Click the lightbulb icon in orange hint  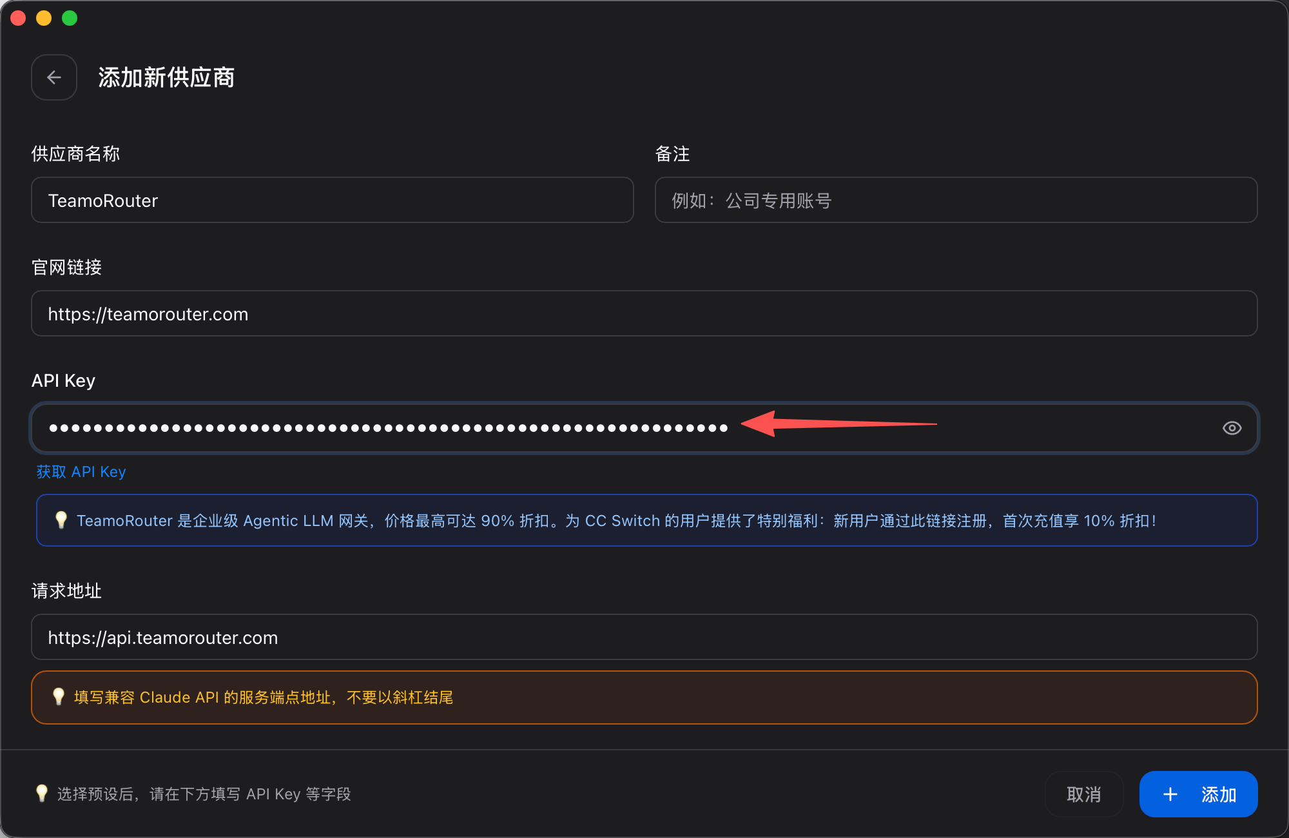pyautogui.click(x=58, y=697)
